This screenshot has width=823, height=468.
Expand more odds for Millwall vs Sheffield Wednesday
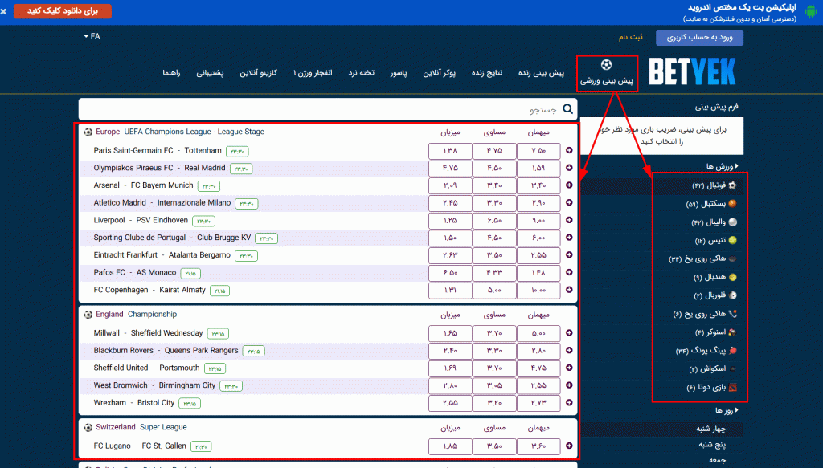pos(569,333)
